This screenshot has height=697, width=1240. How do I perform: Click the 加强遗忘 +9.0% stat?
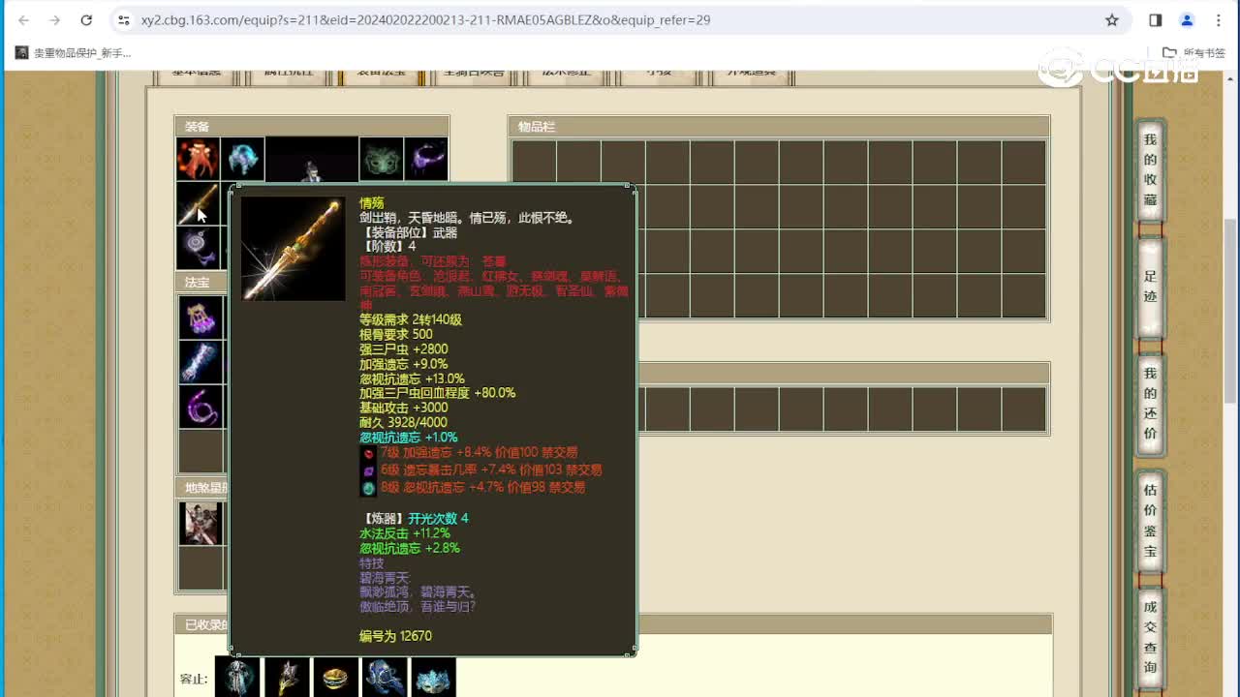pyautogui.click(x=404, y=364)
